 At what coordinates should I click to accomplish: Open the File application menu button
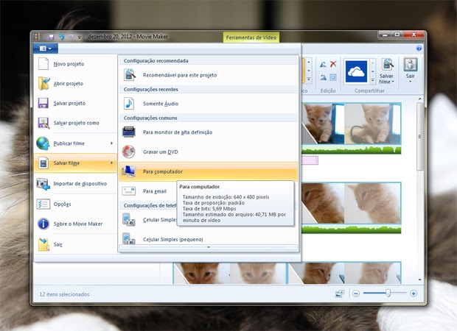pyautogui.click(x=46, y=49)
